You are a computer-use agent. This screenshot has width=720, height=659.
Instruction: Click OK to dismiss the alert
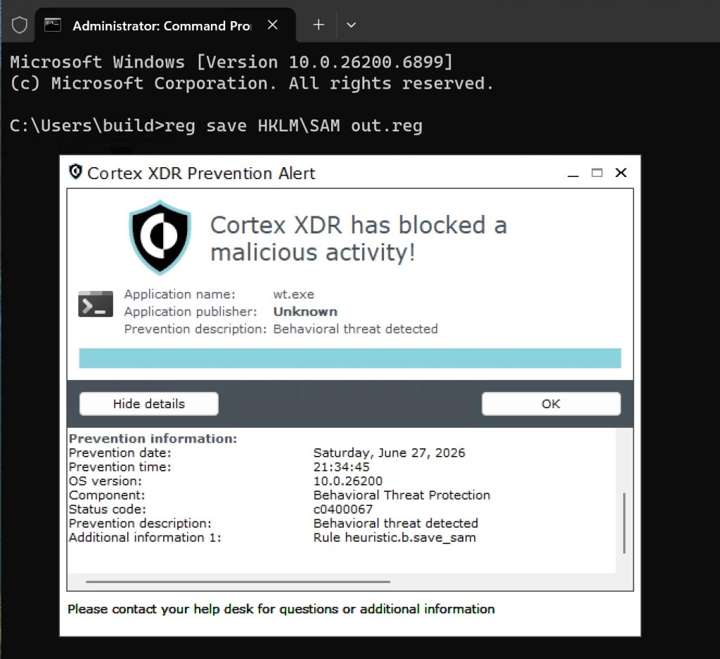coord(551,404)
